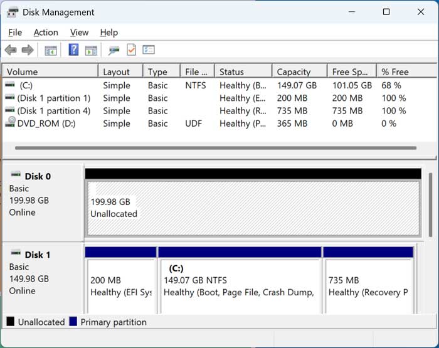
Task: Click the 101.05 GB free space cell
Action: point(352,85)
